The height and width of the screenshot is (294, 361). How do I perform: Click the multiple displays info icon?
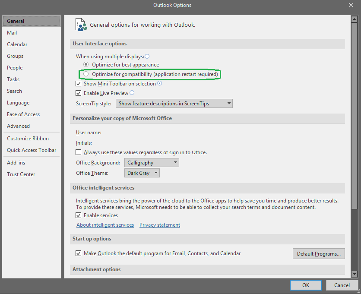[x=147, y=57]
